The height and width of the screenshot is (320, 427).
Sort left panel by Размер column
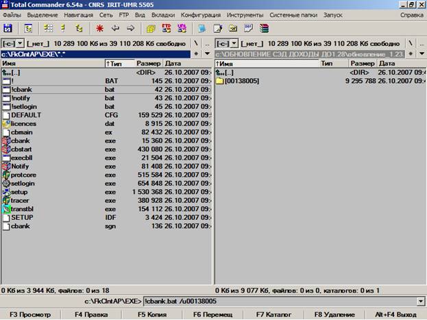pyautogui.click(x=149, y=64)
